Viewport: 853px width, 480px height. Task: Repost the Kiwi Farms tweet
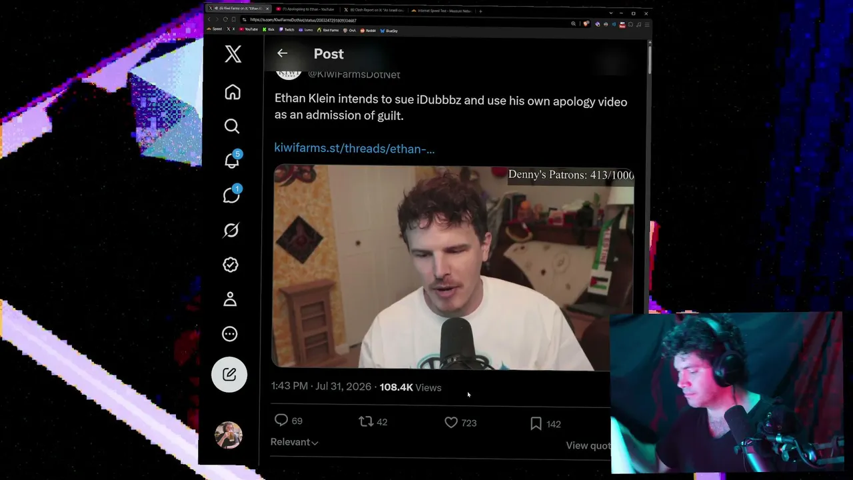click(x=366, y=421)
